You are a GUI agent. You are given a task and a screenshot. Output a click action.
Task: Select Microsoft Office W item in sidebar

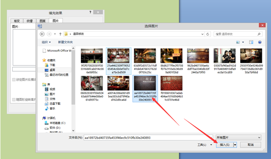(57, 51)
